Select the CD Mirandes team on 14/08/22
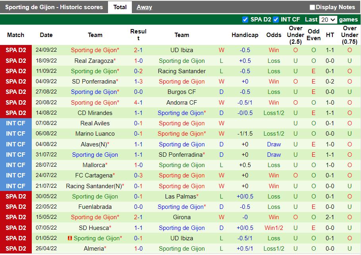The width and height of the screenshot is (361, 255). (95, 113)
